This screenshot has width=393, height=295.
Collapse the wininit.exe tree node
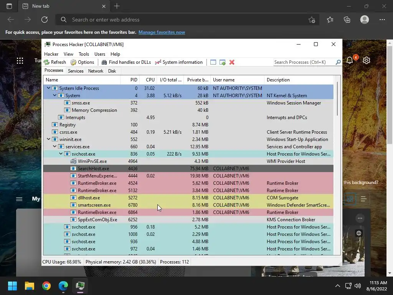click(x=48, y=139)
